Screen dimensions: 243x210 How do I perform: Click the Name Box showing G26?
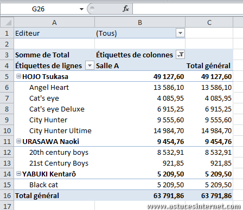click(39, 9)
